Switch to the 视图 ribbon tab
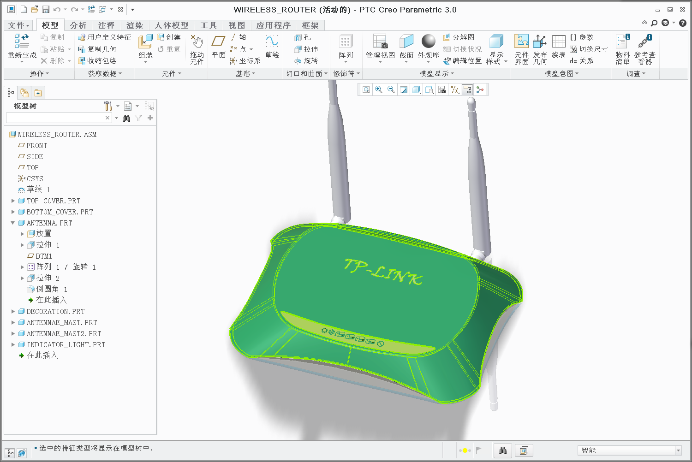 point(237,25)
